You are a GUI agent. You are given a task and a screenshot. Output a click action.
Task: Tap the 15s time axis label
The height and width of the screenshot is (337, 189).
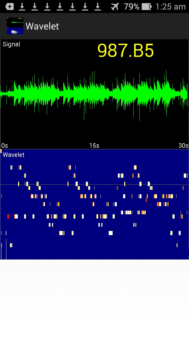point(94,146)
